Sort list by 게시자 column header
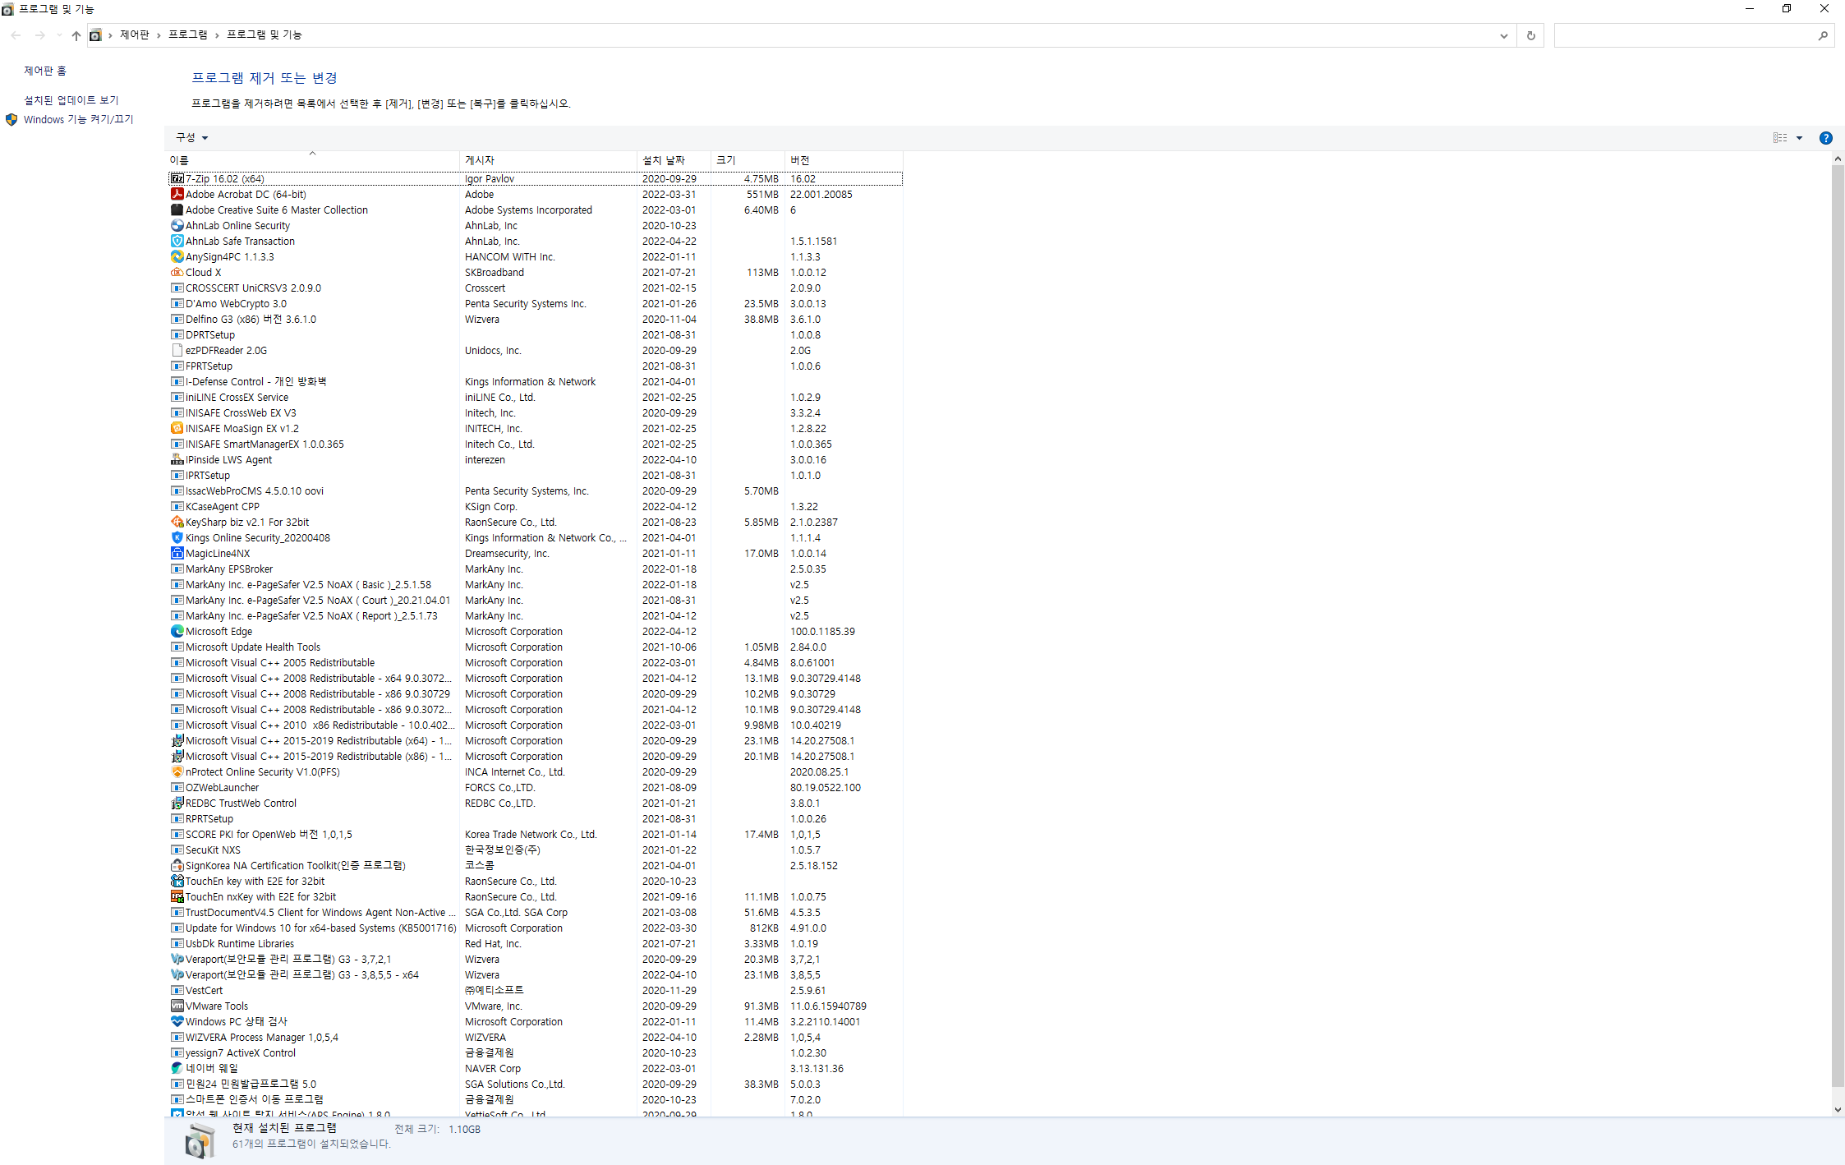 click(x=480, y=160)
